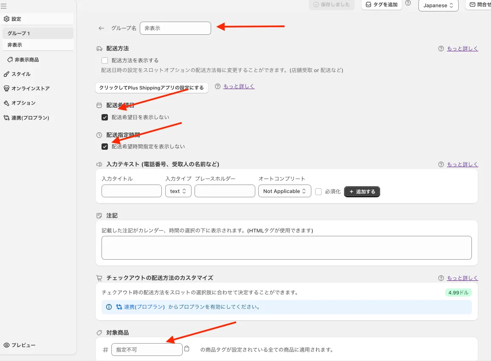Click the hamburger menu icon at top left
491x361 pixels.
click(x=4, y=6)
